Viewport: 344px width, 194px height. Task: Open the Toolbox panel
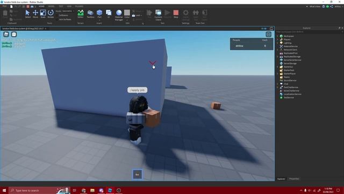[90, 14]
